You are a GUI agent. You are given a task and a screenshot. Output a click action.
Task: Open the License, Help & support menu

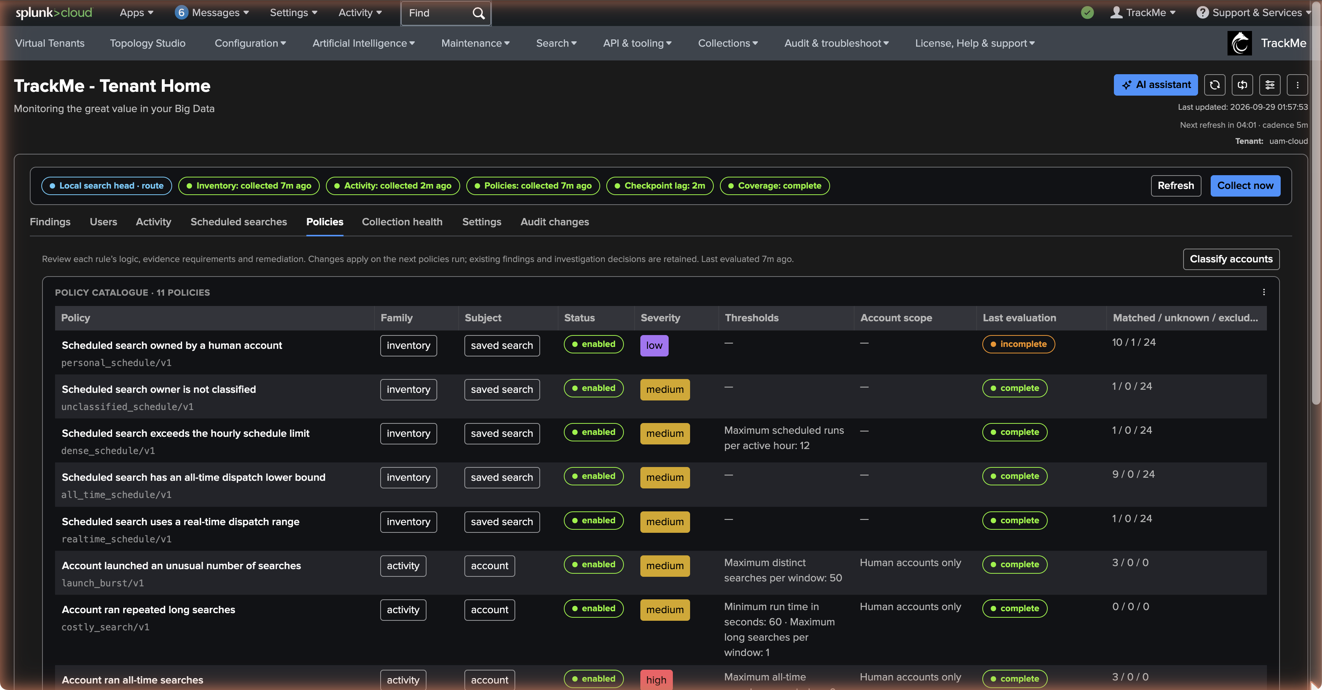[x=975, y=44]
